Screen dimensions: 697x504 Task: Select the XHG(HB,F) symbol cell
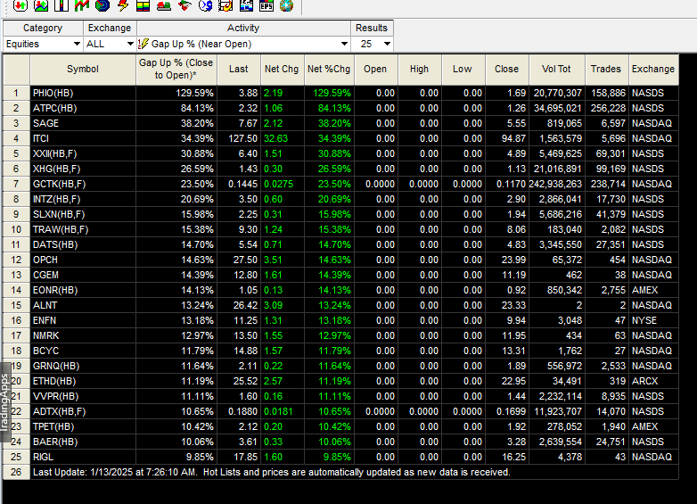click(x=83, y=169)
